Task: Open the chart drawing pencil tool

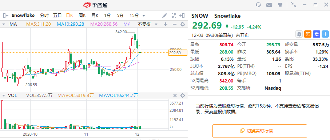Action: click(x=164, y=16)
